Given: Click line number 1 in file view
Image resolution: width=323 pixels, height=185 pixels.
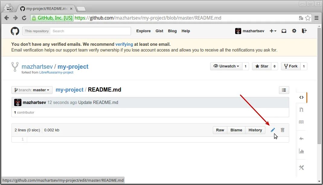Looking at the screenshot, I should click(22, 139).
